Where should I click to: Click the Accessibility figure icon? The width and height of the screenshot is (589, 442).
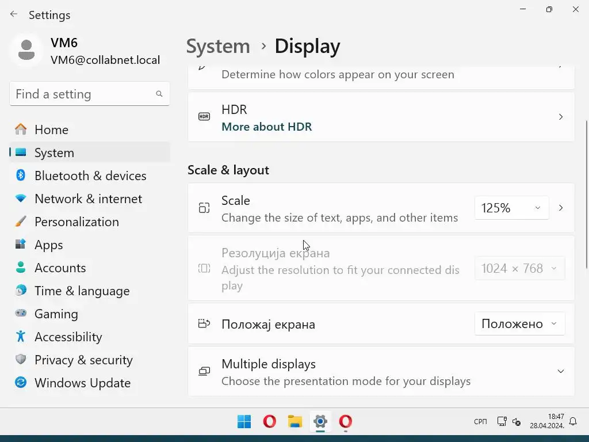[x=21, y=337]
